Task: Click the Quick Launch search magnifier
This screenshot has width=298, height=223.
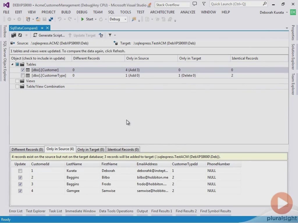Action: (265, 4)
